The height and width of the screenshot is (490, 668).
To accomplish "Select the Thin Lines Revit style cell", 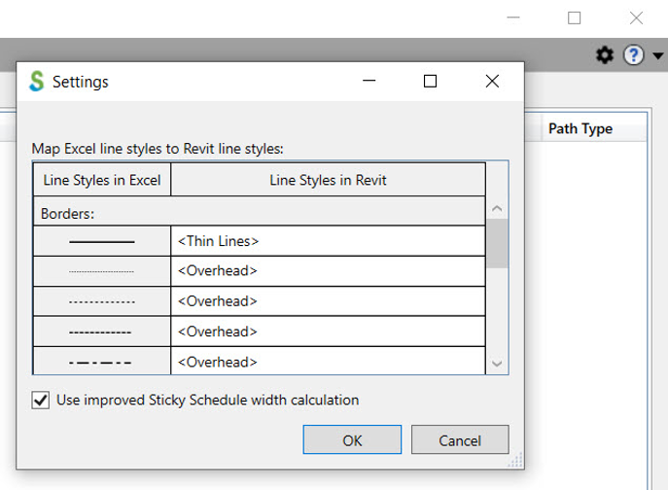I will pos(328,241).
